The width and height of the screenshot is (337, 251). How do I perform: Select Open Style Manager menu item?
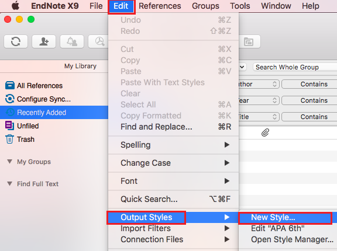293,239
